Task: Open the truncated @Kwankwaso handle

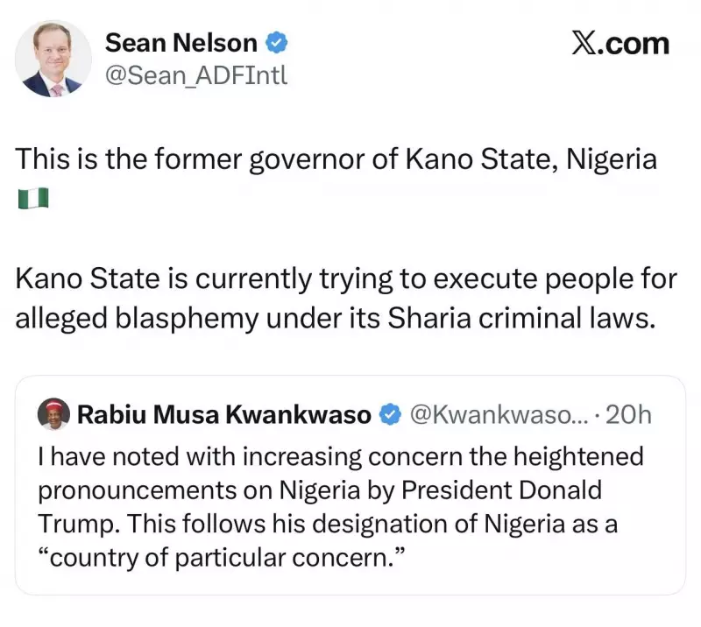Action: 498,414
